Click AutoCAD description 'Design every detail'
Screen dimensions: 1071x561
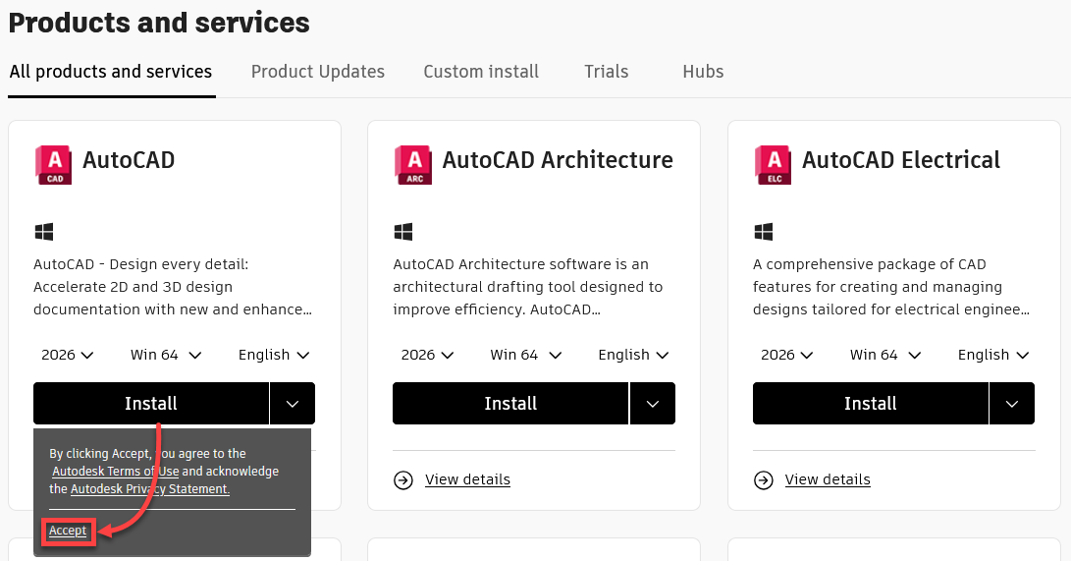click(x=179, y=264)
